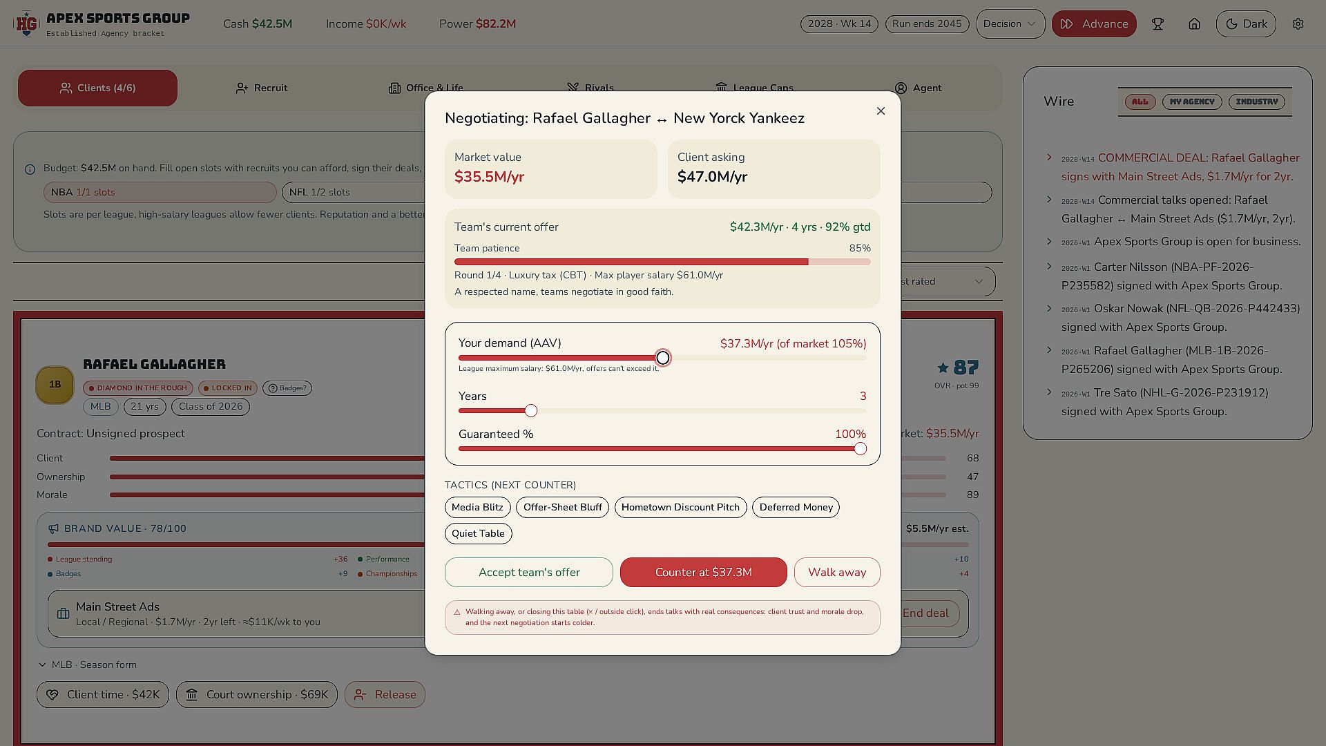1326x746 pixels.
Task: Enable the Deferred Money tactic
Action: 796,508
